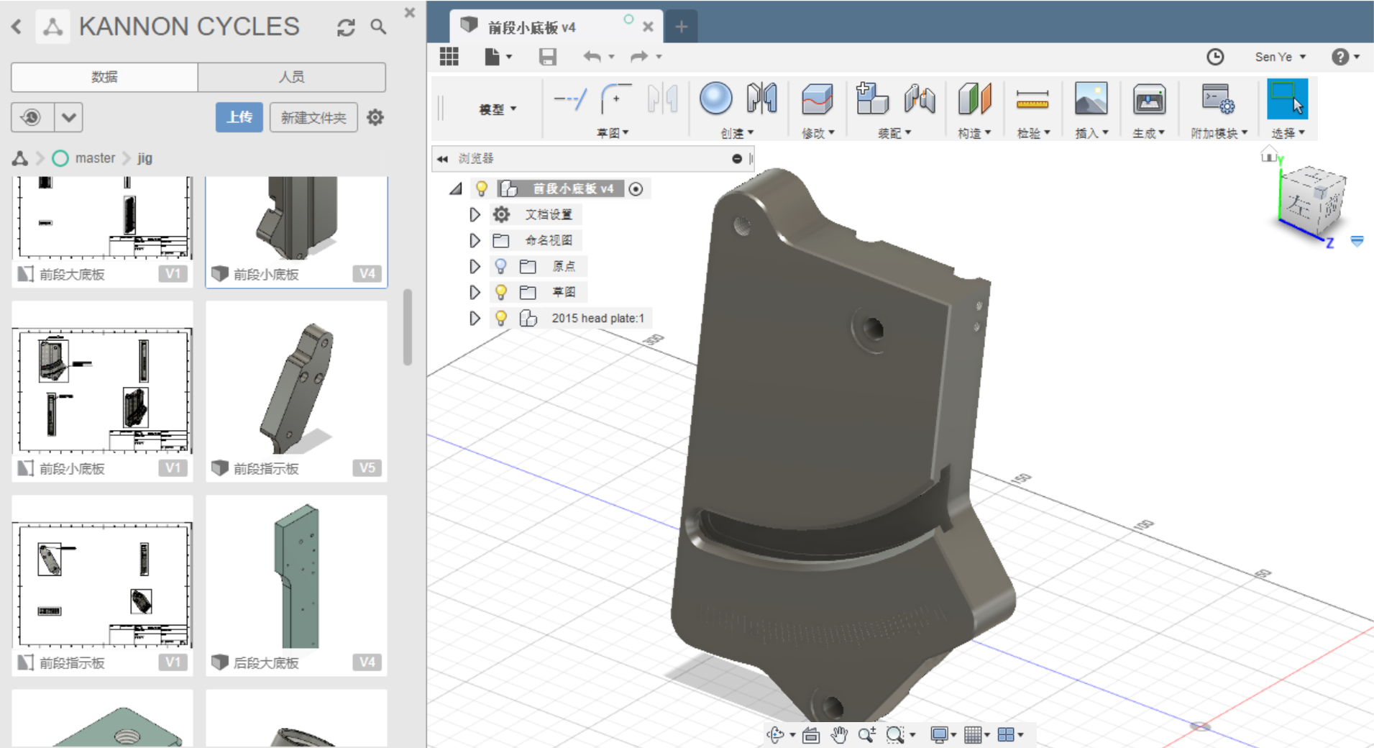This screenshot has height=748, width=1374.
Task: Toggle visibility bulb for 原点 folder
Action: point(501,267)
